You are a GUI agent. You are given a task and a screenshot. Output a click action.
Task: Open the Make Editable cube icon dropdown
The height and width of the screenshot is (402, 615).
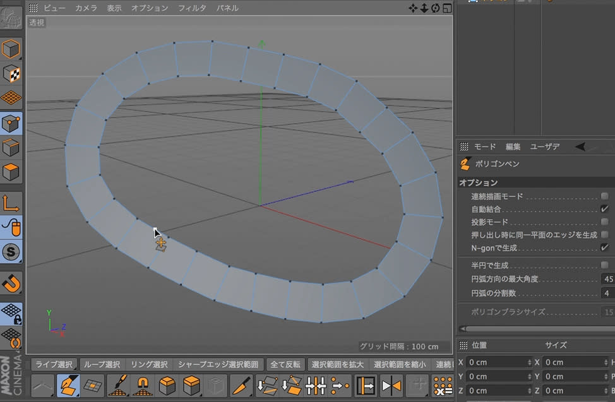tap(12, 49)
